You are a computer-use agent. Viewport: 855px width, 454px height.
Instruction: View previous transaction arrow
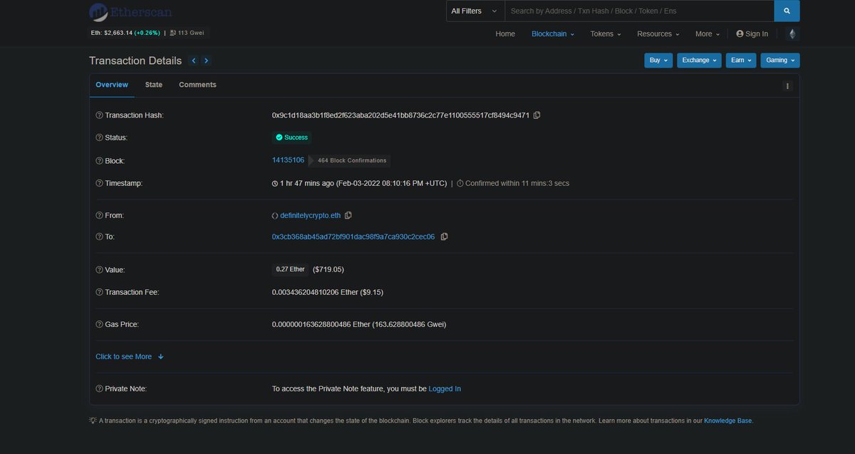193,61
